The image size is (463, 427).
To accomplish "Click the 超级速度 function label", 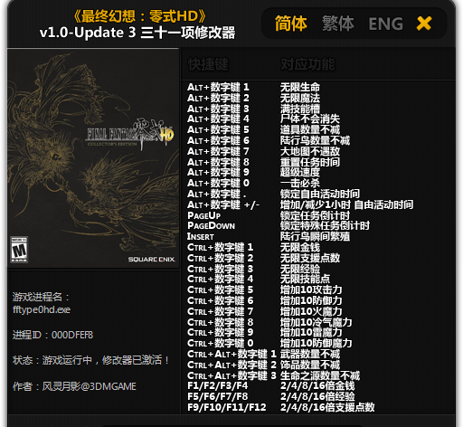I will tap(300, 172).
